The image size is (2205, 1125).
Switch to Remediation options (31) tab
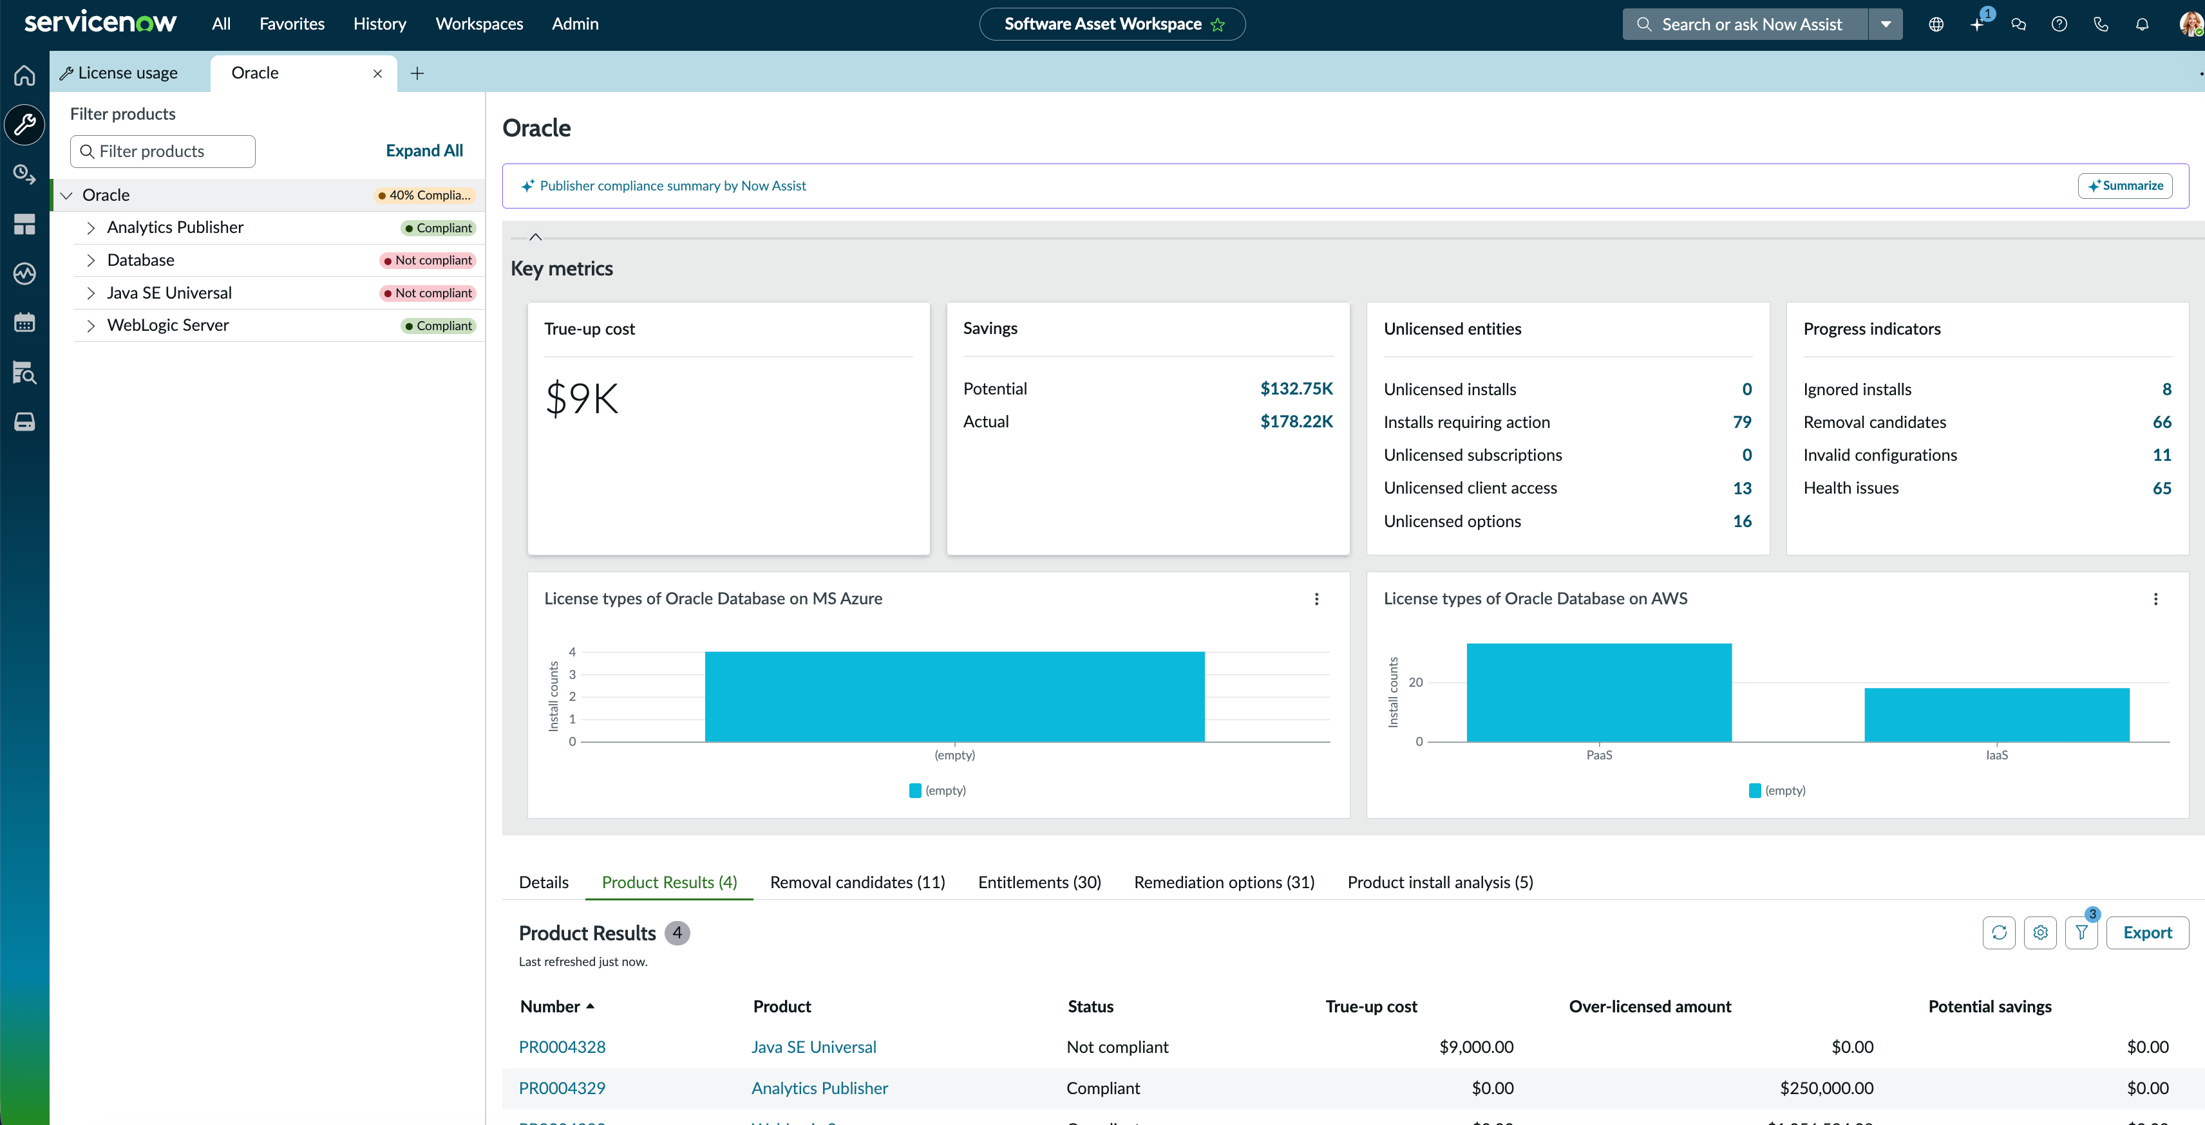pos(1224,882)
